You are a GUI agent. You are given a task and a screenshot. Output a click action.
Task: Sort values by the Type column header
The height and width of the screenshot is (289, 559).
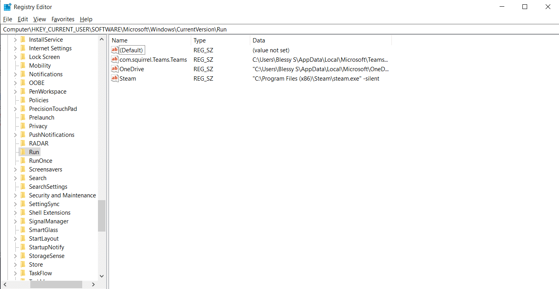tap(220, 40)
